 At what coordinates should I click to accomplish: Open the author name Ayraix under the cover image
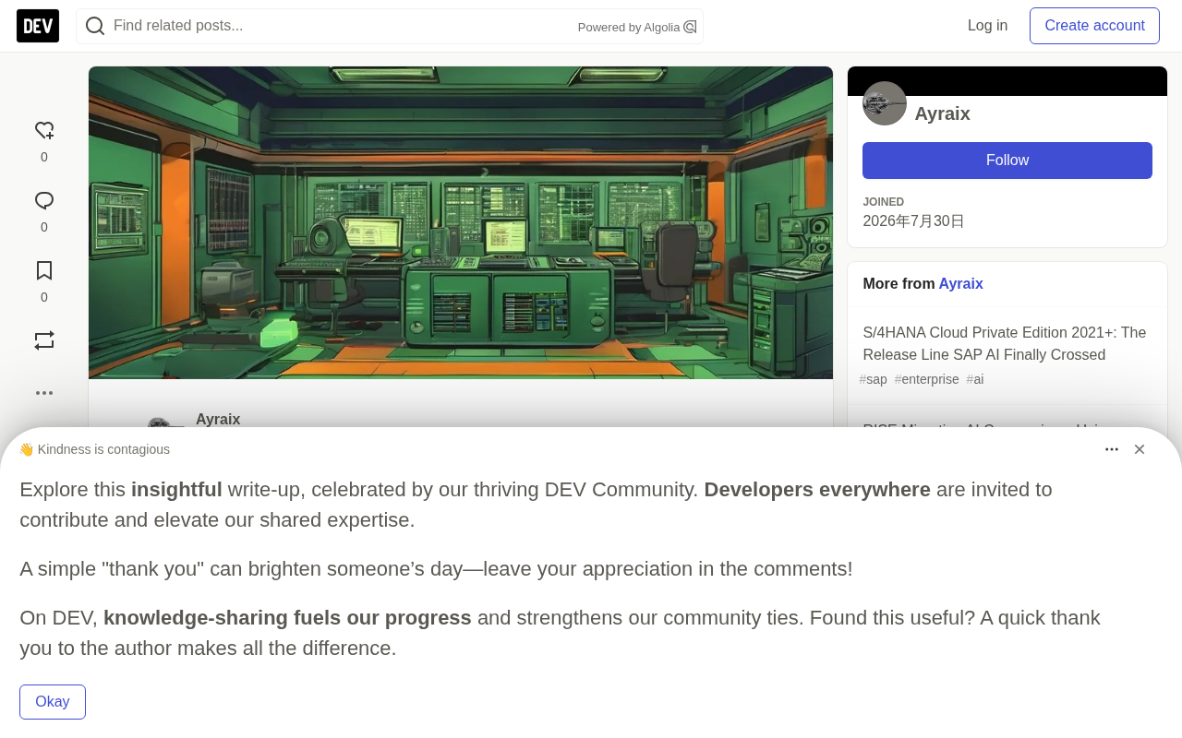[x=218, y=420]
